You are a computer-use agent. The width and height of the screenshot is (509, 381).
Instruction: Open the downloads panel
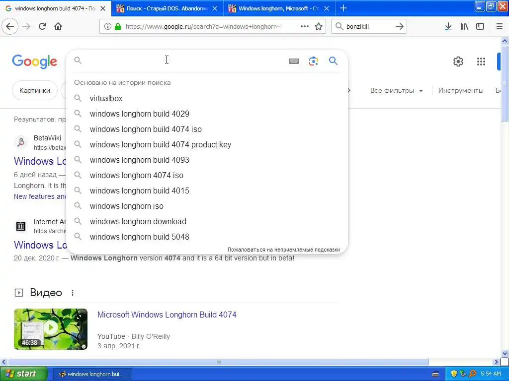[448, 26]
